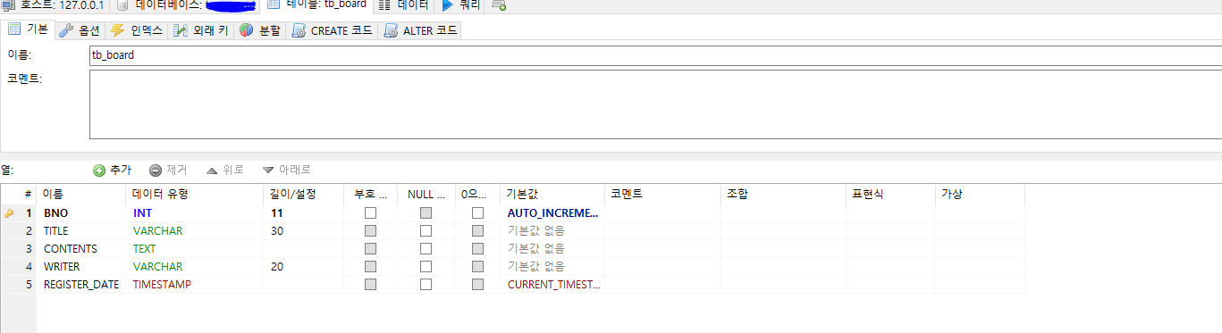Click the primary key icon on BNO row
The width and height of the screenshot is (1222, 333).
click(x=9, y=213)
